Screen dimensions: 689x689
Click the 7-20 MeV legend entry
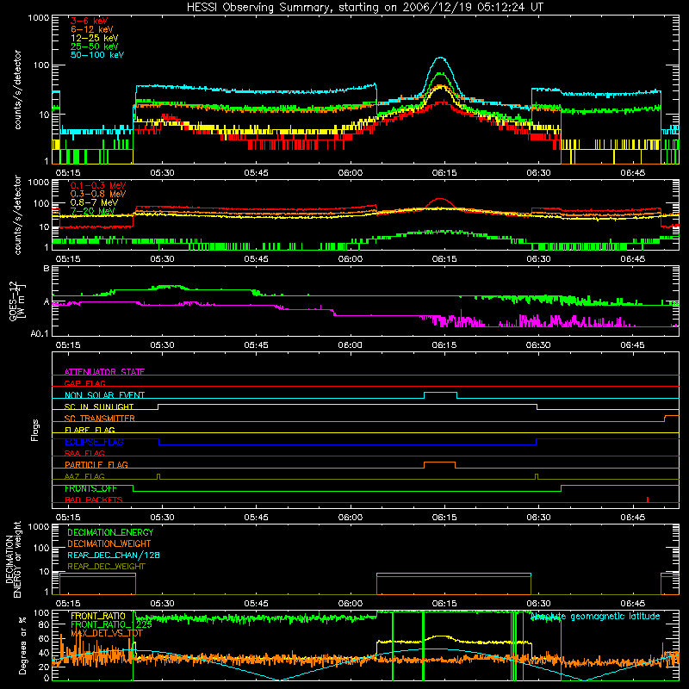point(92,211)
